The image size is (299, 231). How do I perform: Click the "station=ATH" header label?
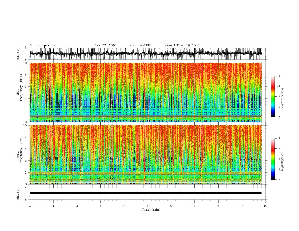[x=140, y=45]
